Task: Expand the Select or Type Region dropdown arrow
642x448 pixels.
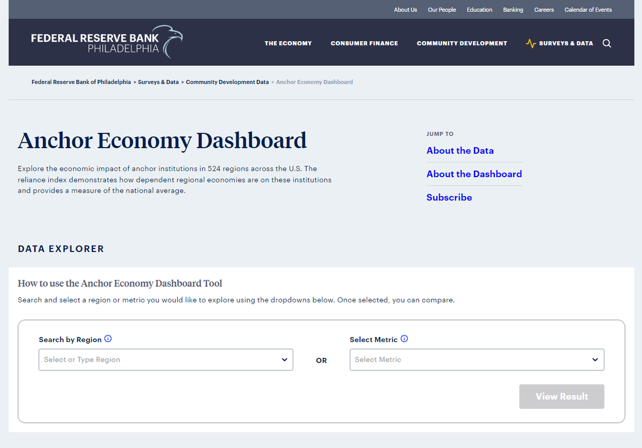Action: (x=285, y=360)
